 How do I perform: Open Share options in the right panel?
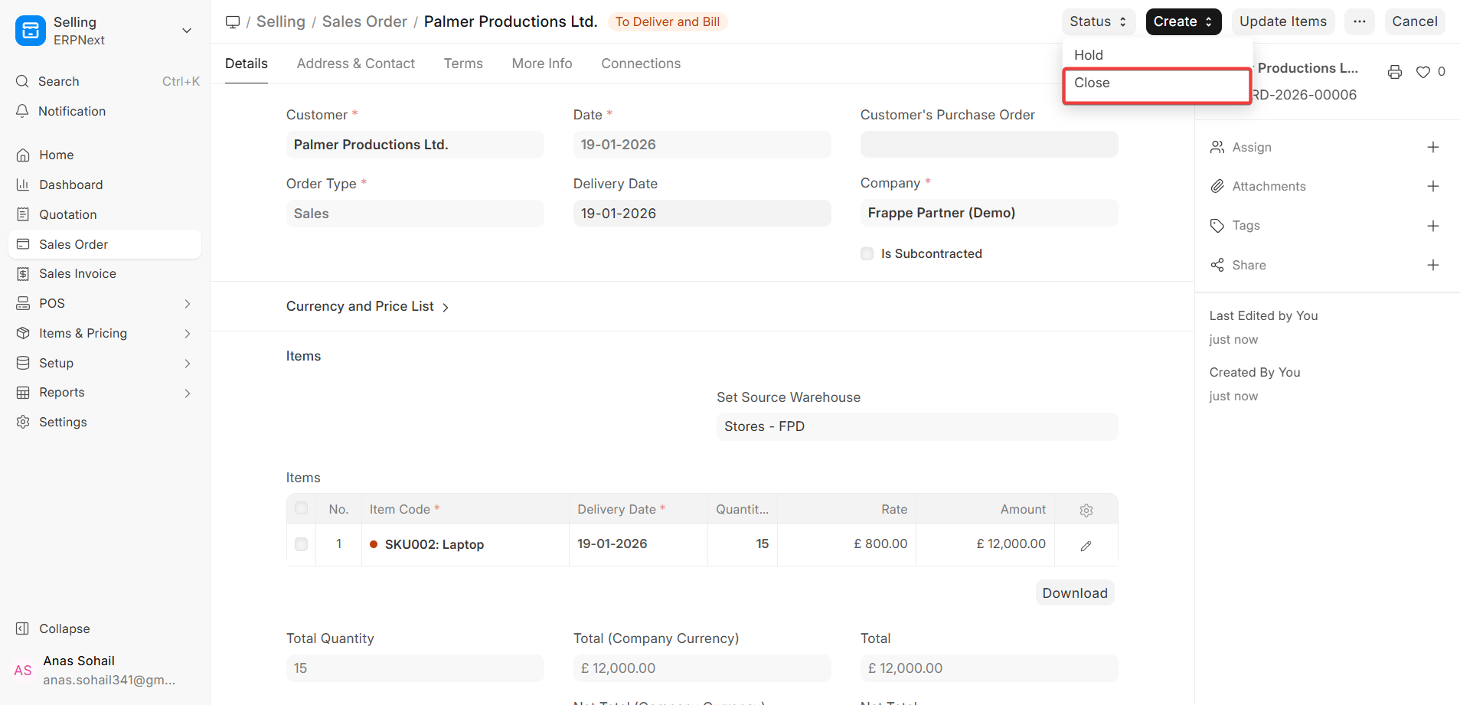point(1251,265)
